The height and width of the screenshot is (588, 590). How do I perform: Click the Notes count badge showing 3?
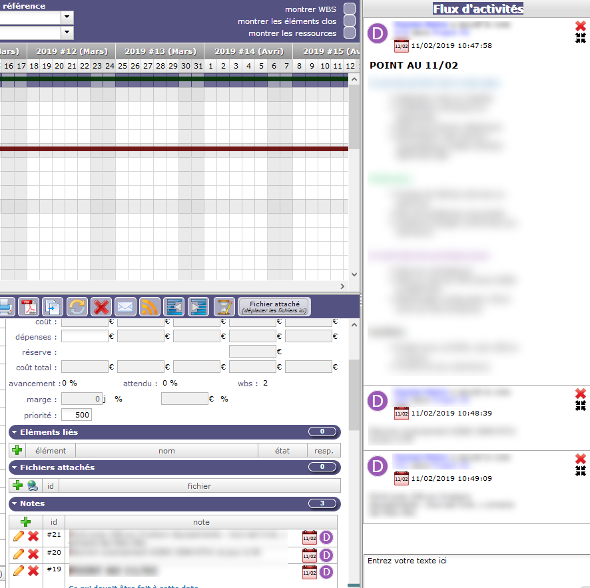[322, 503]
